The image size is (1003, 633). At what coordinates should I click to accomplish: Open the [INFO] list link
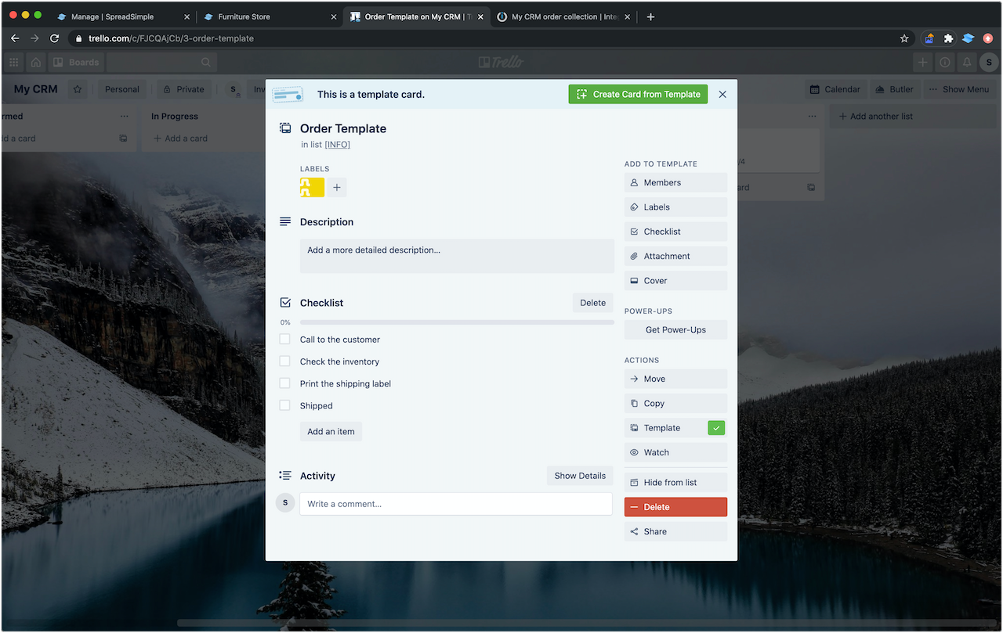[x=337, y=144]
